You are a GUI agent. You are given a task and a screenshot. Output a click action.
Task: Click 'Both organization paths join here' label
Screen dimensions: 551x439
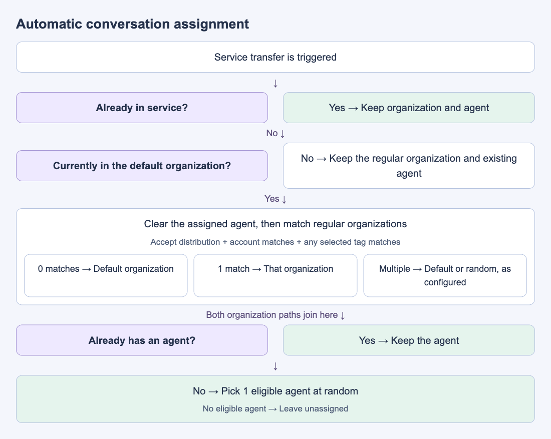click(x=275, y=315)
